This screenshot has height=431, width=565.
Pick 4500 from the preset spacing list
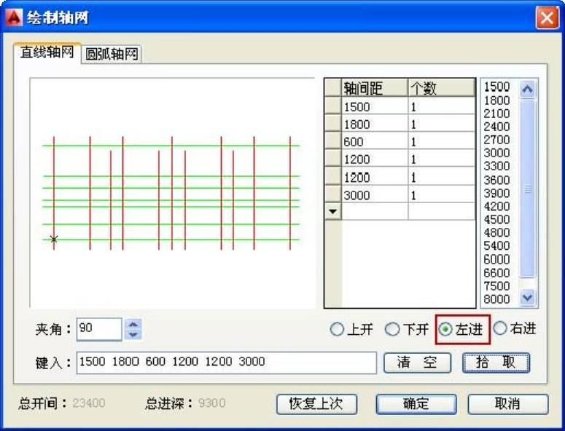point(496,219)
